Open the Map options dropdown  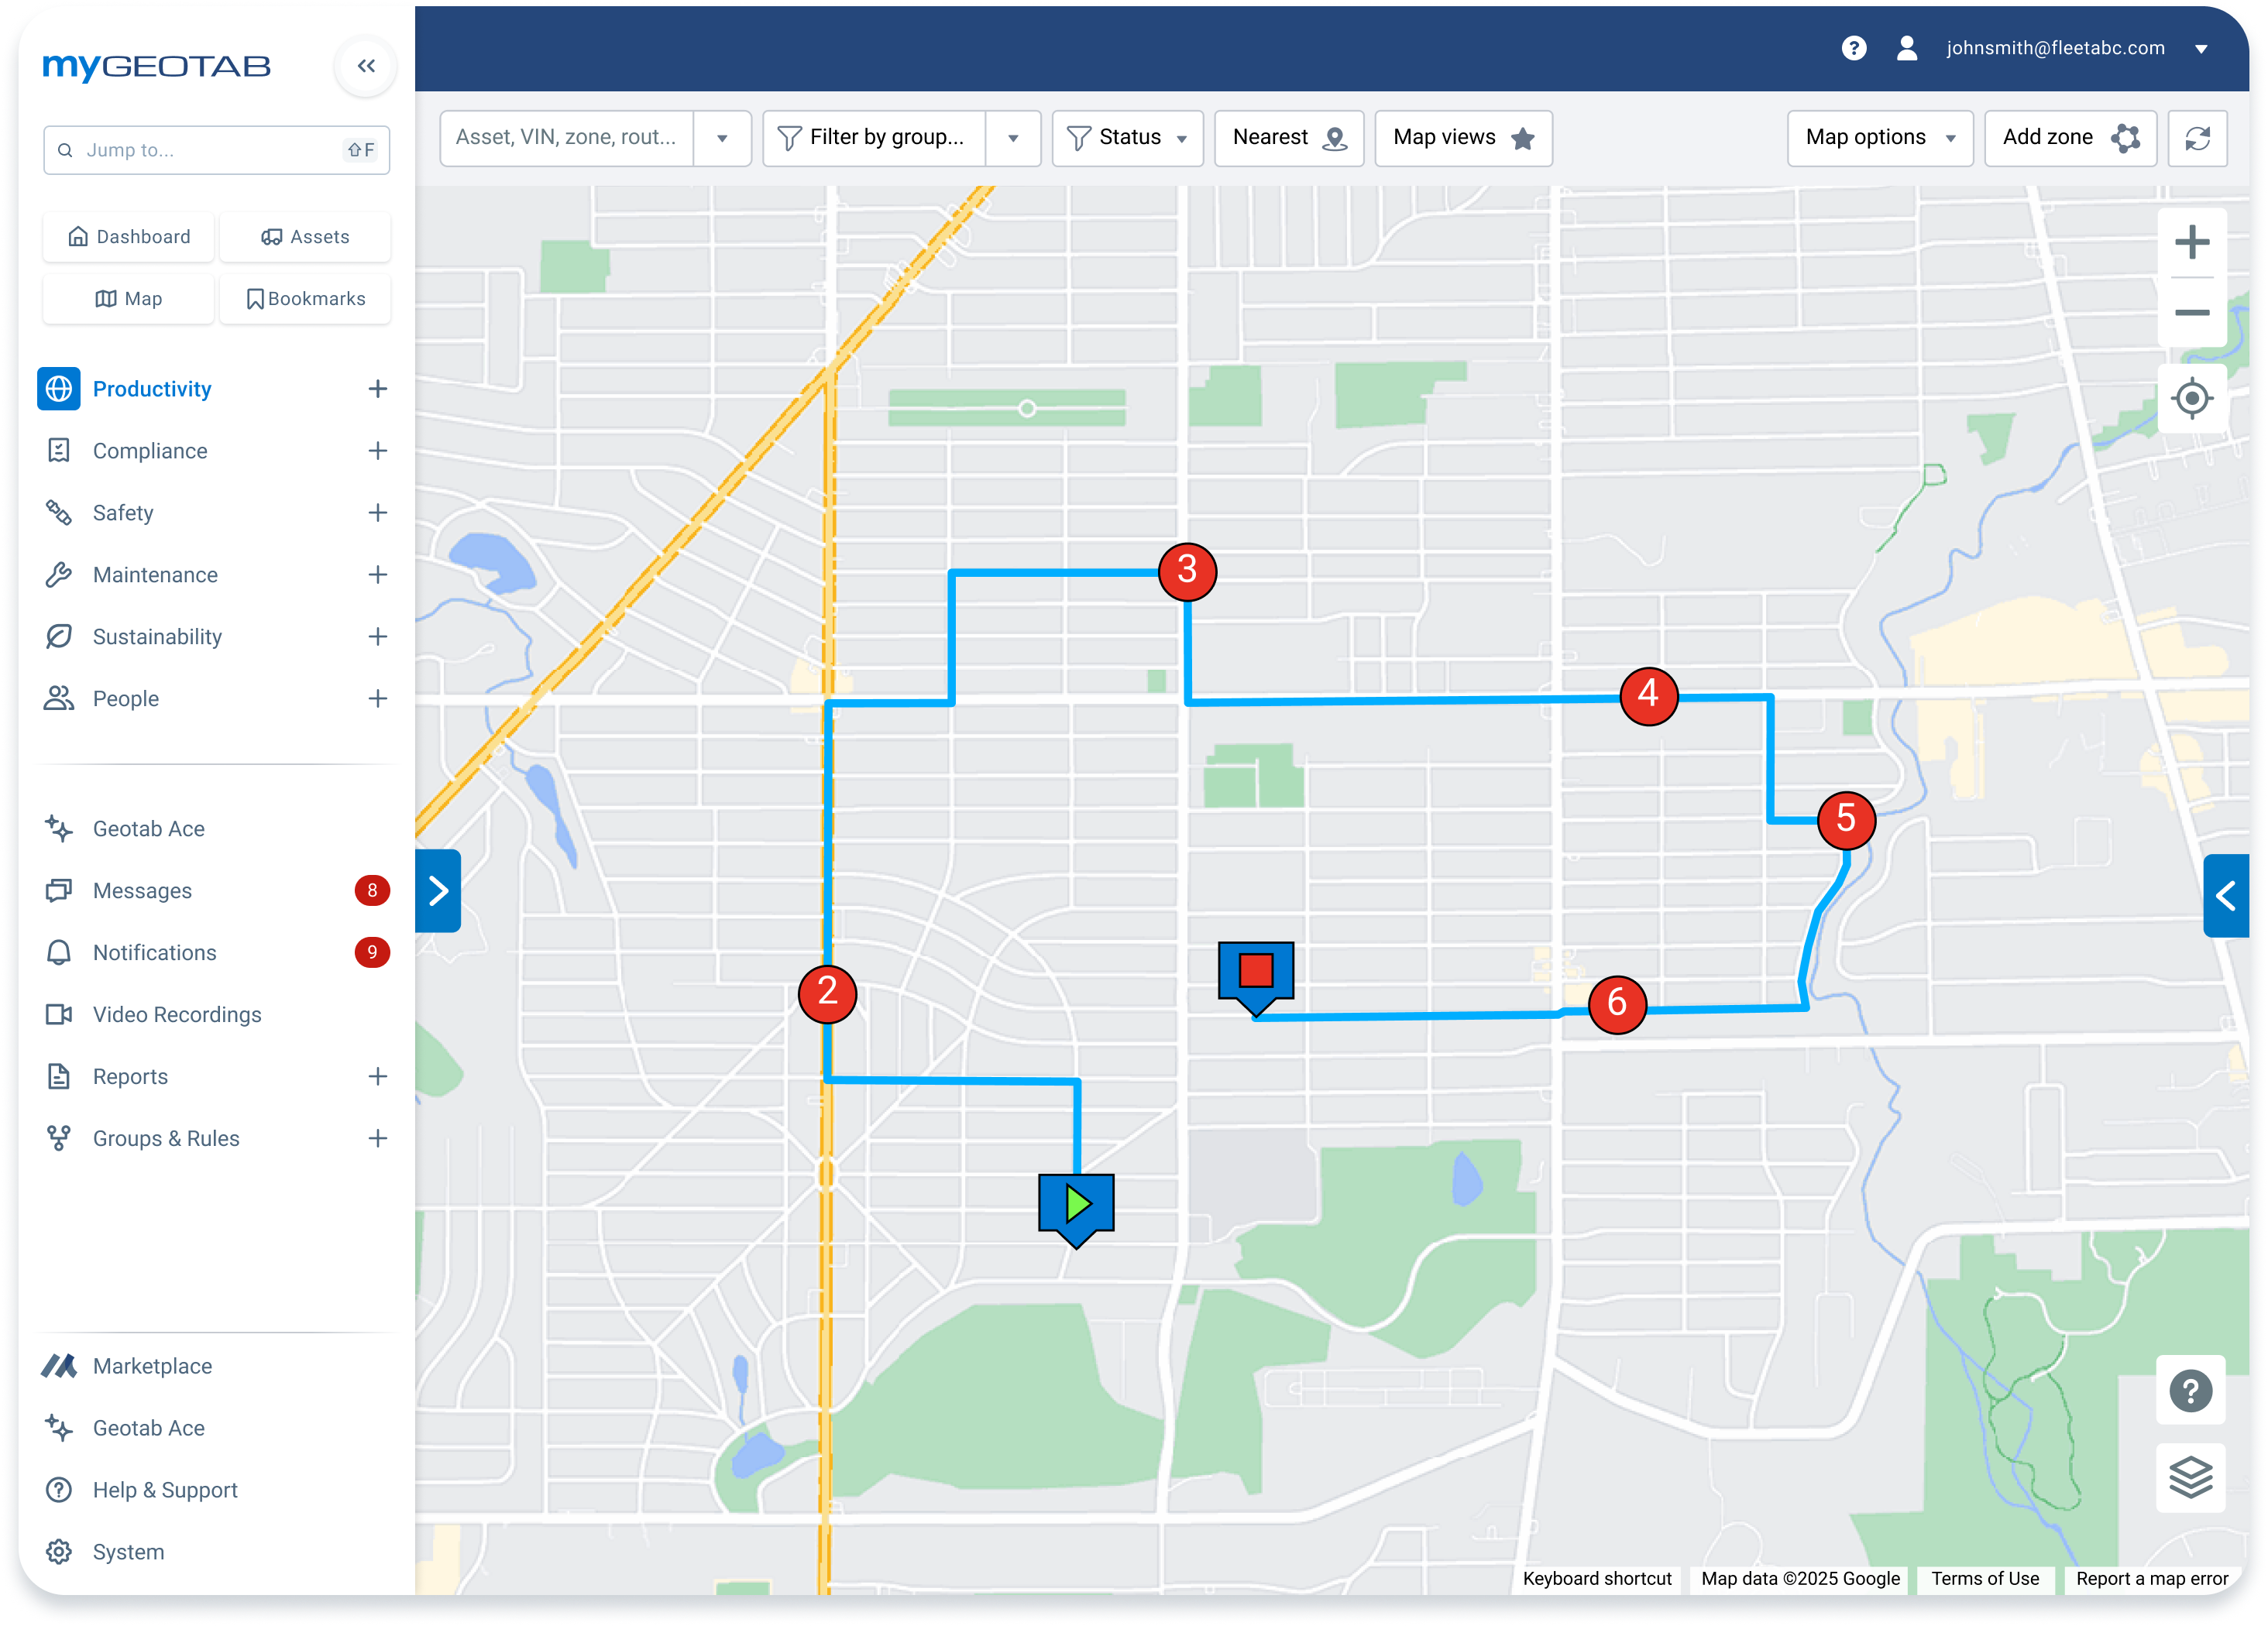click(1879, 138)
